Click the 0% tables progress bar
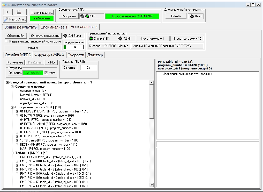 (x=88, y=68)
